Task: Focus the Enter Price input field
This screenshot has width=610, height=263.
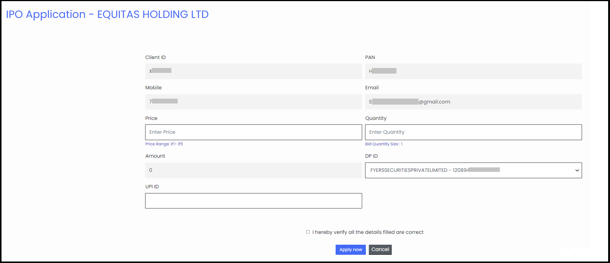Action: pos(253,132)
